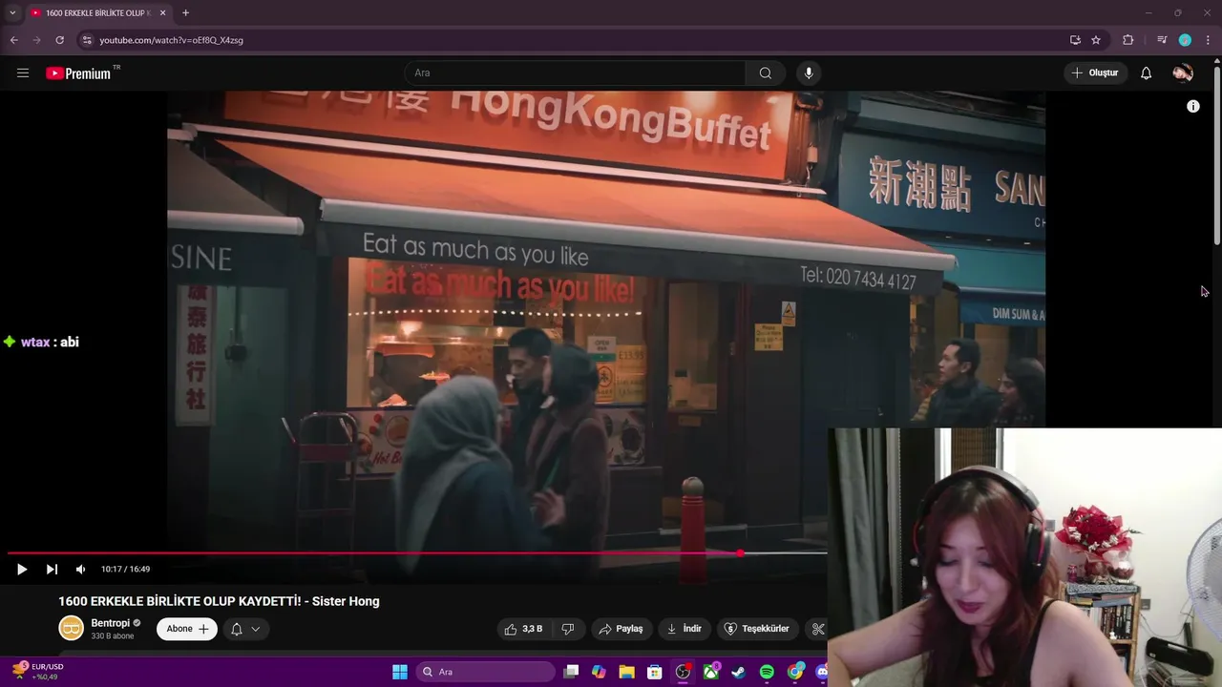Open Chrome from the taskbar
1222x687 pixels.
[795, 672]
